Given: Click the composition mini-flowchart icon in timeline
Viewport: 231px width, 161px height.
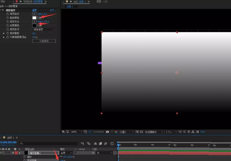Looking at the screenshot, I should pyautogui.click(x=82, y=143).
